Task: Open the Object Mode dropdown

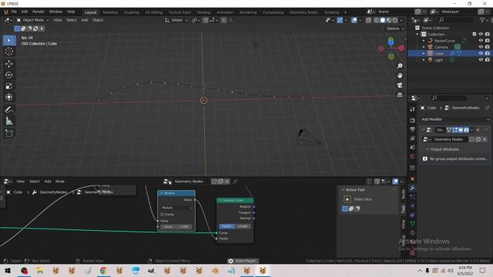Action: pyautogui.click(x=32, y=20)
